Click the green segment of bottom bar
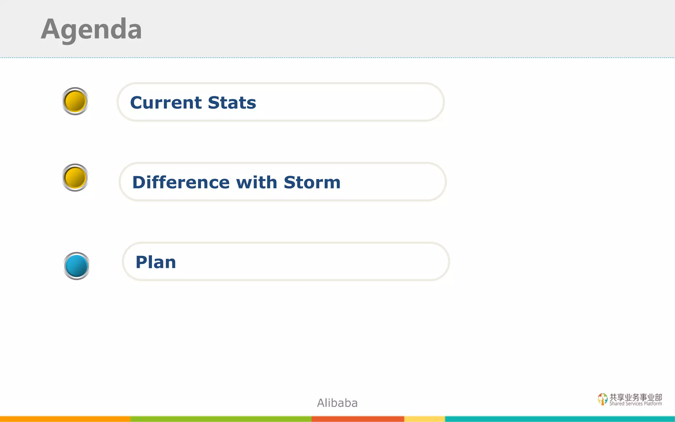 [221, 419]
